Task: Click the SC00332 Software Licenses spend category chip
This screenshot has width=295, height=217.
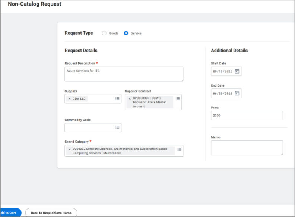Action: click(120, 151)
